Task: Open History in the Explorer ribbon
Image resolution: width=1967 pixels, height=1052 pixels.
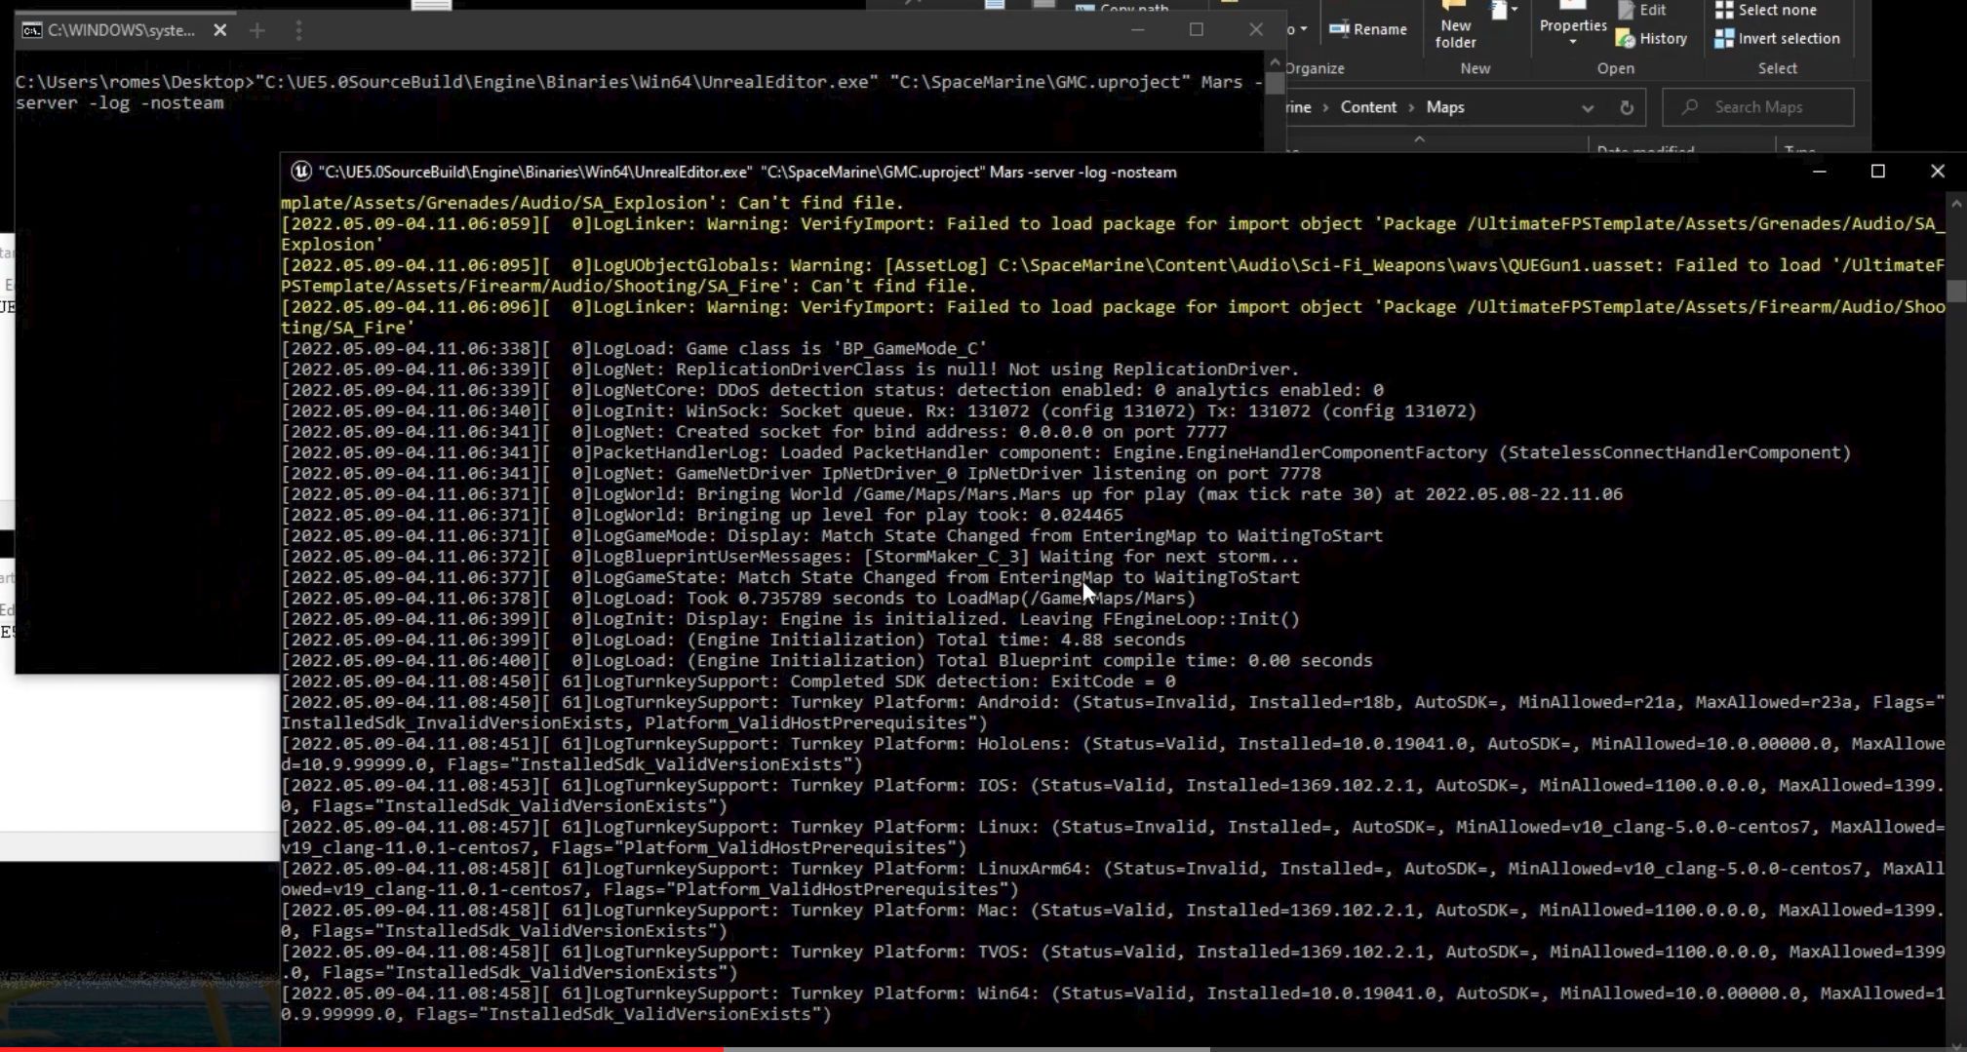Action: point(1652,38)
